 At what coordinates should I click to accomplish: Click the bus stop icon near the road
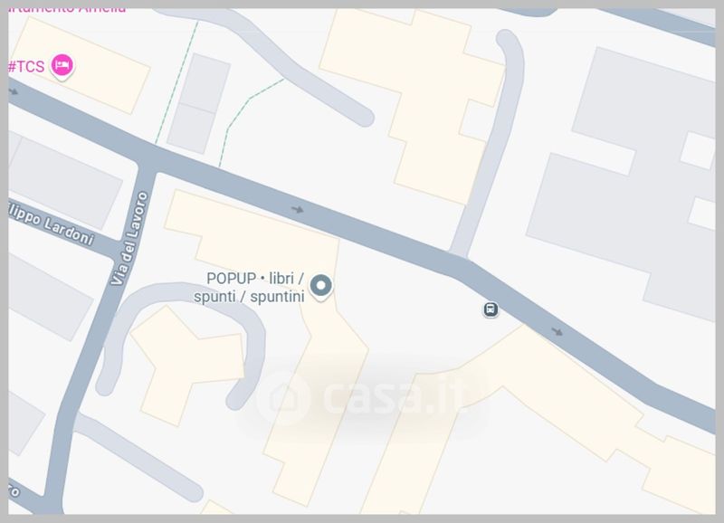(x=491, y=309)
